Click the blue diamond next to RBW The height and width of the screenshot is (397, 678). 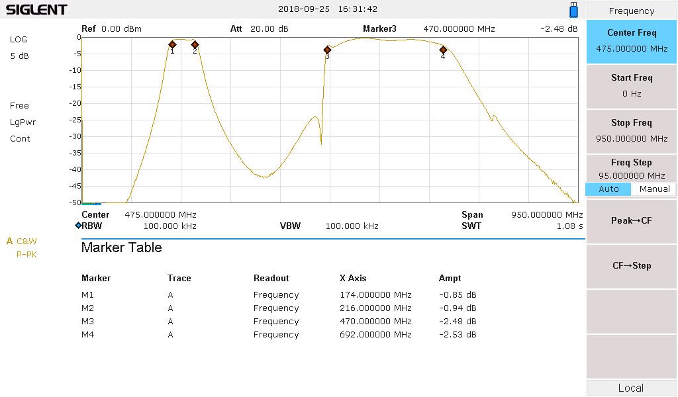[78, 226]
